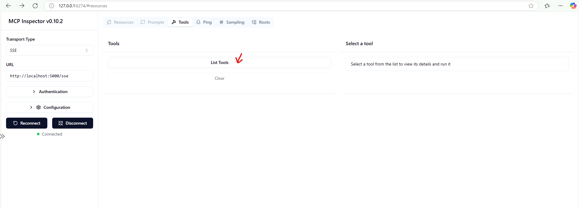
Task: Focus the URL field with localhost:5000/sse
Action: [49, 76]
